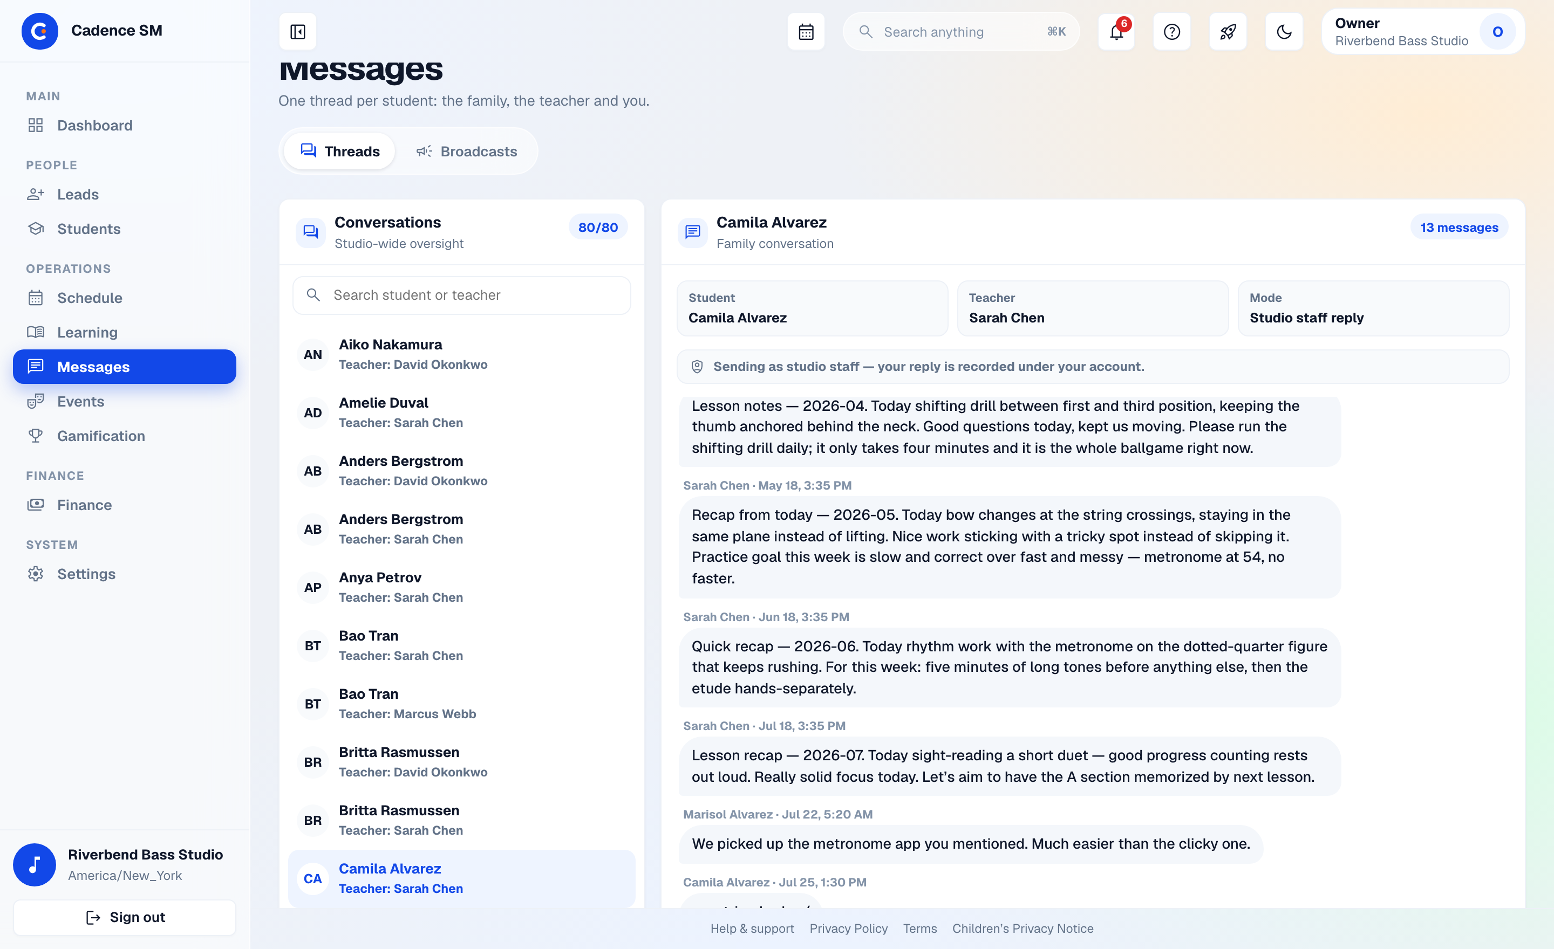Open the Owner Riverbend Bass Studio account menu

[x=1423, y=31]
